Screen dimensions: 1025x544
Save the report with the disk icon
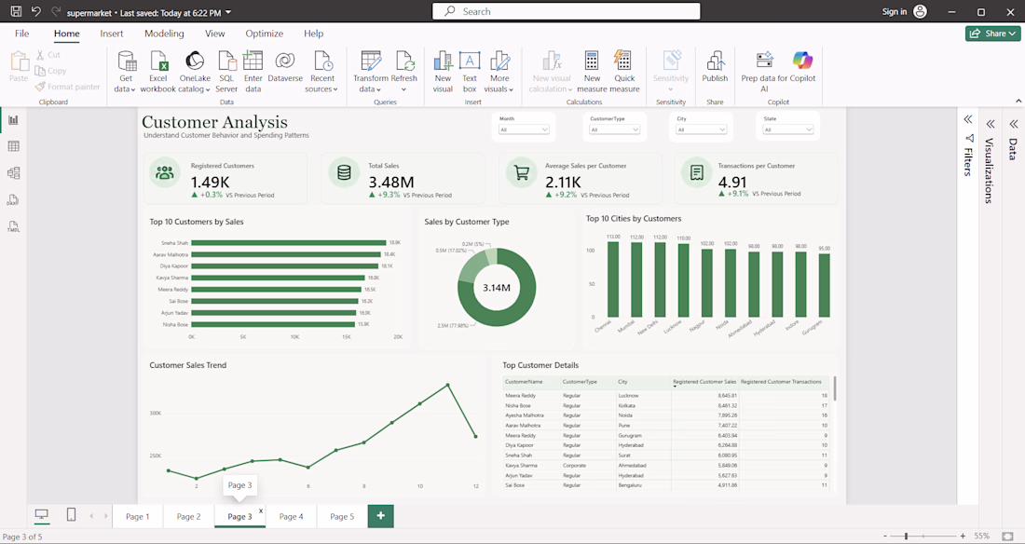(x=17, y=11)
